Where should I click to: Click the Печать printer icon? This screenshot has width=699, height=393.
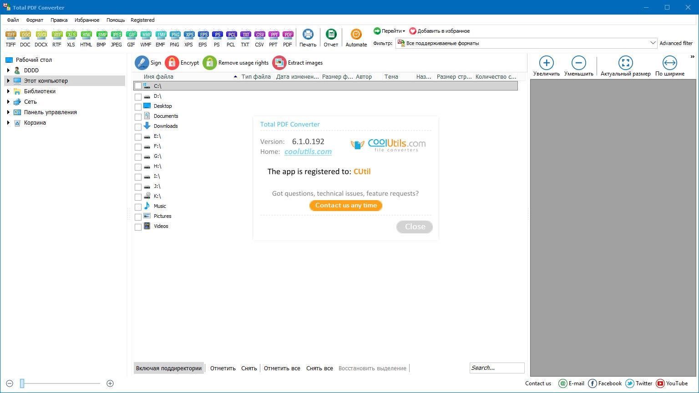point(308,38)
